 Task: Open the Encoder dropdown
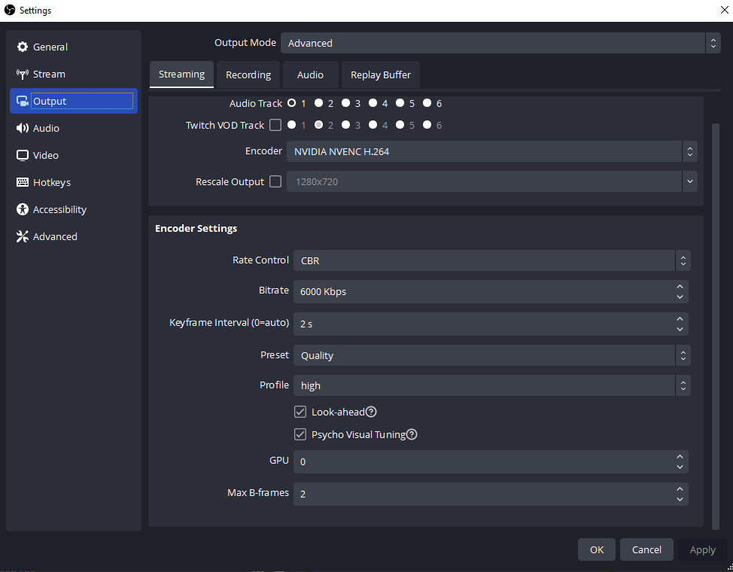[x=490, y=151]
